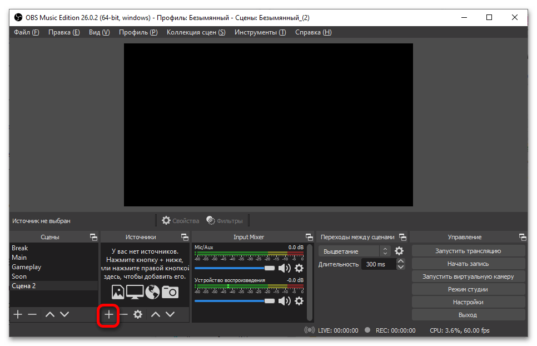
Task: Click the Выход button
Action: 468,315
